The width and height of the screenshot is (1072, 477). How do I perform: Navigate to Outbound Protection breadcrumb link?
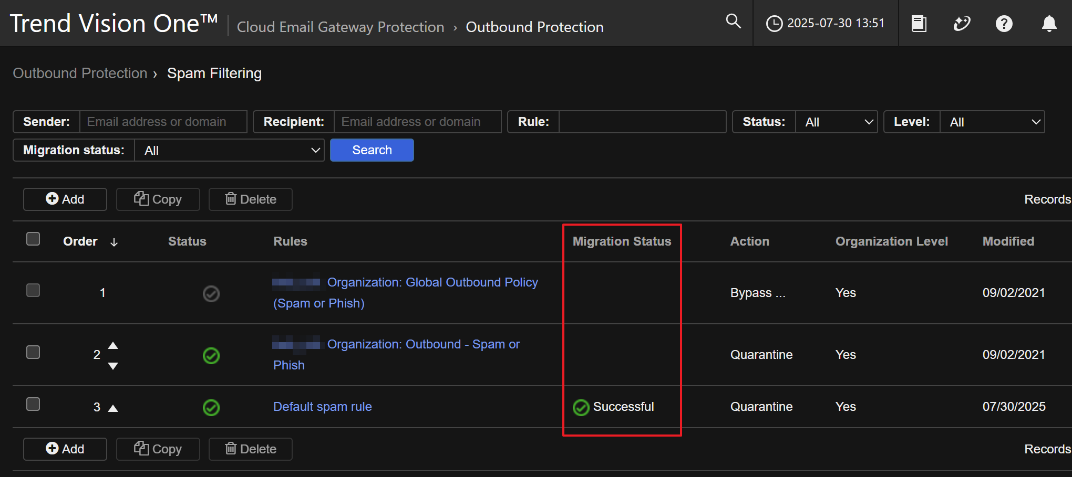pos(80,73)
